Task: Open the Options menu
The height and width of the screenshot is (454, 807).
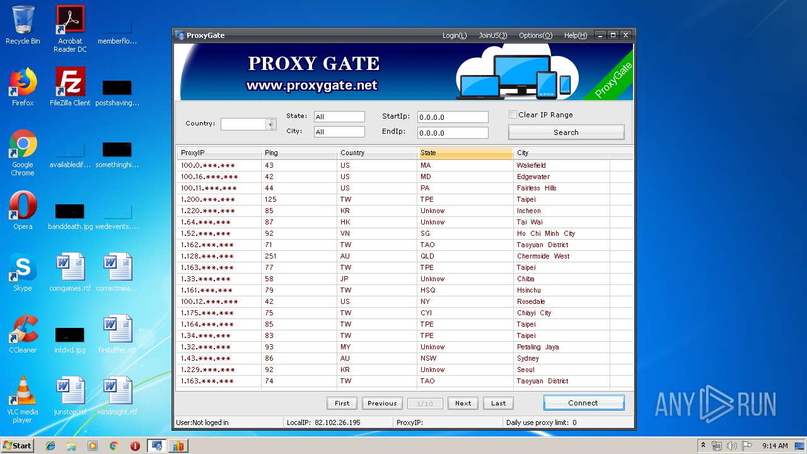Action: click(x=535, y=35)
